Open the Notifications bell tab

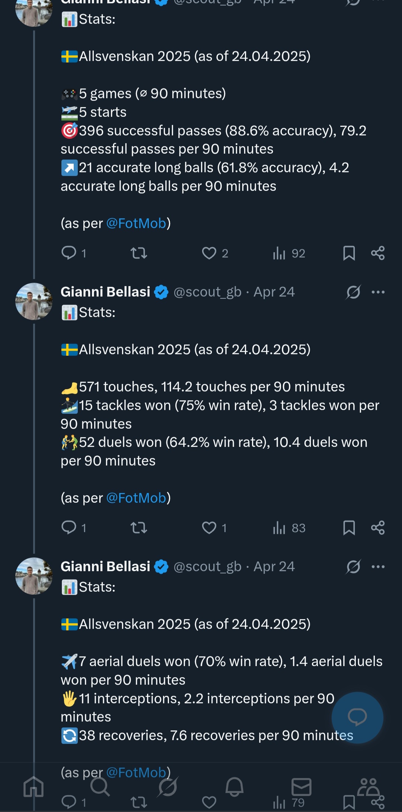click(234, 787)
